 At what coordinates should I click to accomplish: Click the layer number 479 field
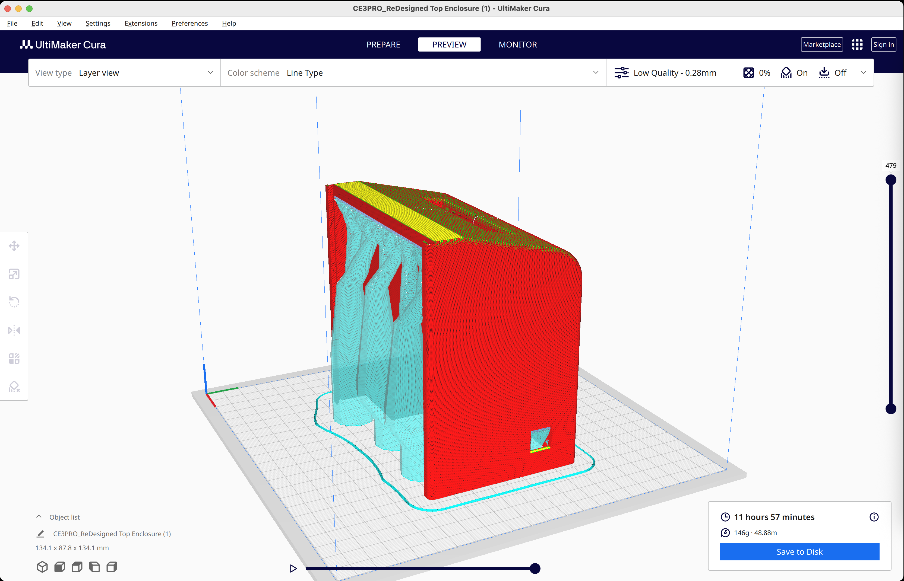(x=891, y=166)
